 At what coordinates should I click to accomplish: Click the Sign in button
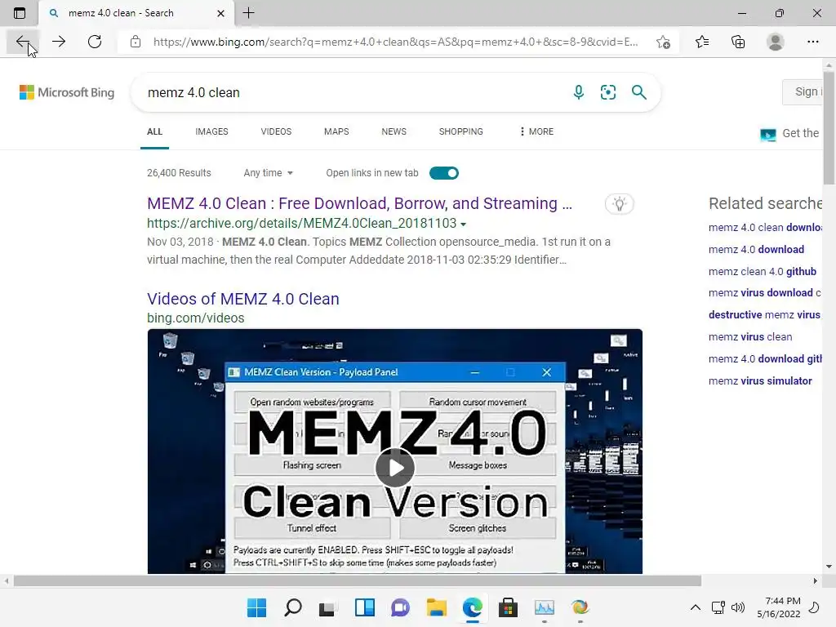coord(803,91)
